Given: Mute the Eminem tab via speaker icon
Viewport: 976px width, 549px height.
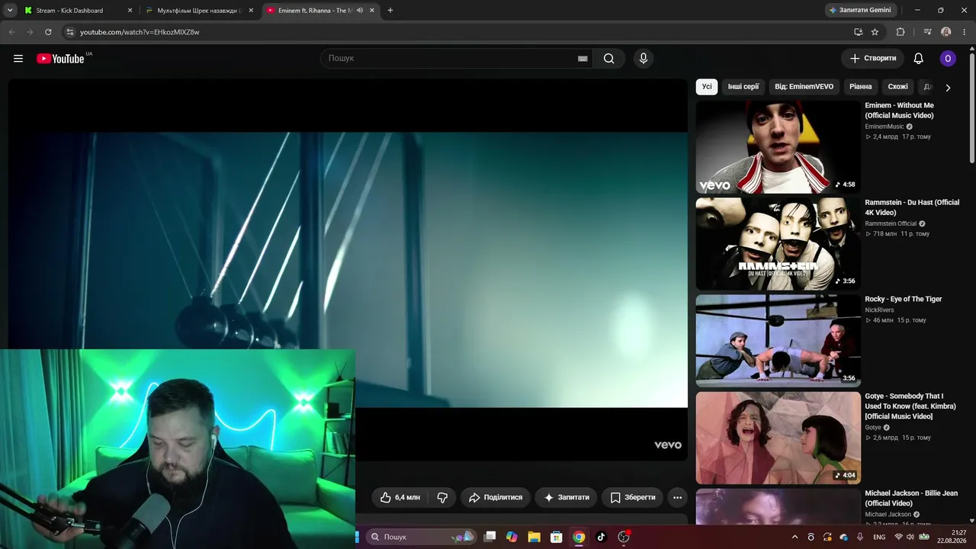Looking at the screenshot, I should (x=361, y=11).
